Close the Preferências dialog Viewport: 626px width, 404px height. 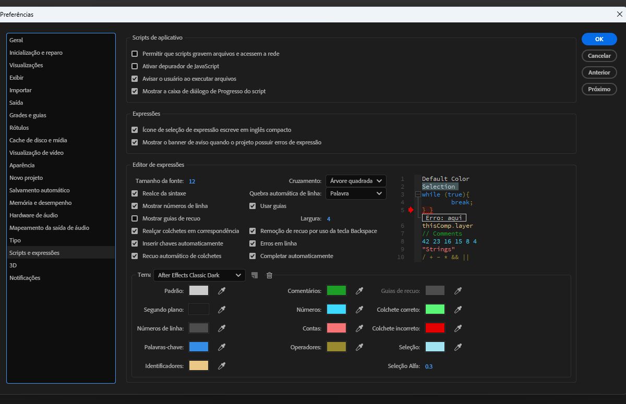click(x=619, y=15)
